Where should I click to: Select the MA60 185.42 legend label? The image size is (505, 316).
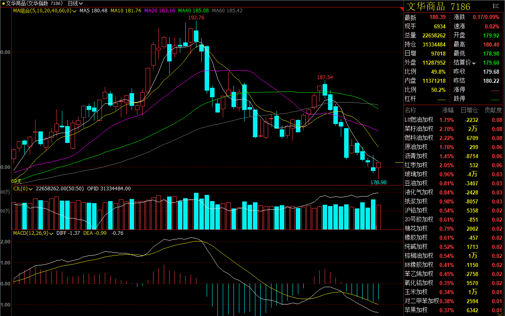[227, 11]
